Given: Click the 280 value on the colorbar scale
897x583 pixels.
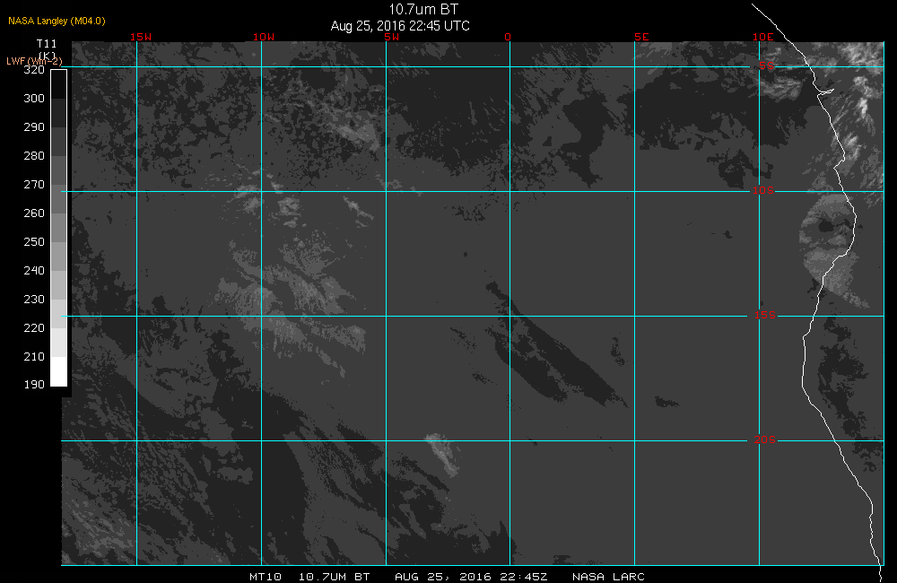Looking at the screenshot, I should 34,156.
